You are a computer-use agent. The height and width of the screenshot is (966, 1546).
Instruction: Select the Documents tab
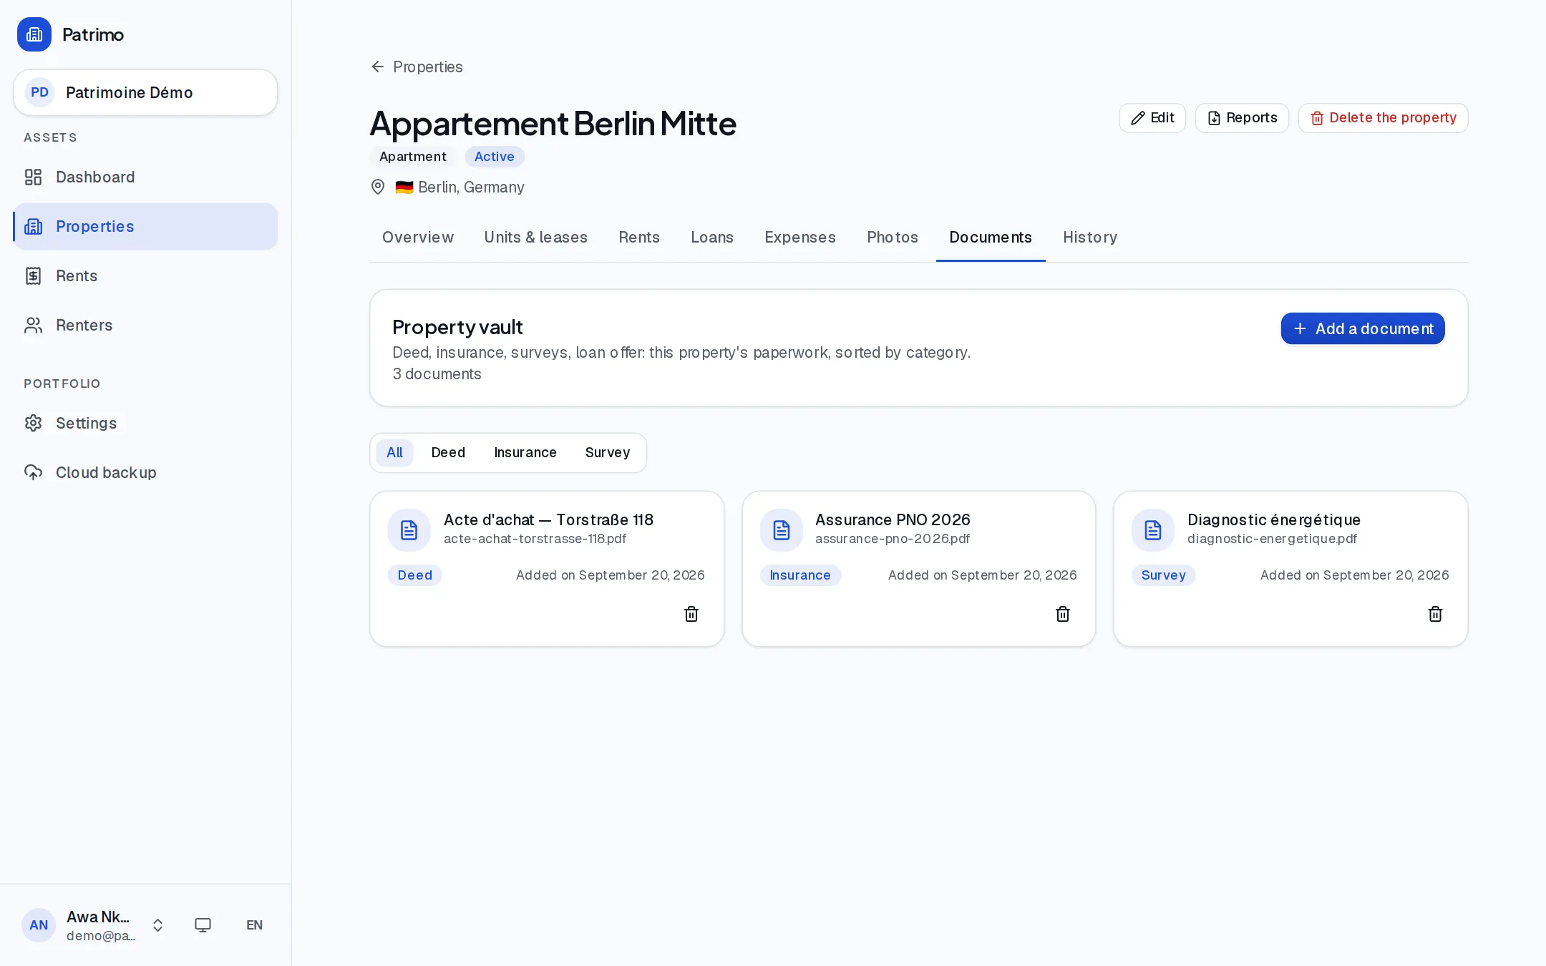coord(991,238)
